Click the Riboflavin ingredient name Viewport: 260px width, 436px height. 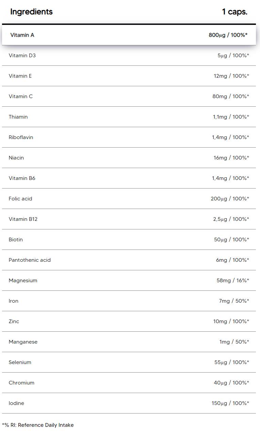[21, 137]
